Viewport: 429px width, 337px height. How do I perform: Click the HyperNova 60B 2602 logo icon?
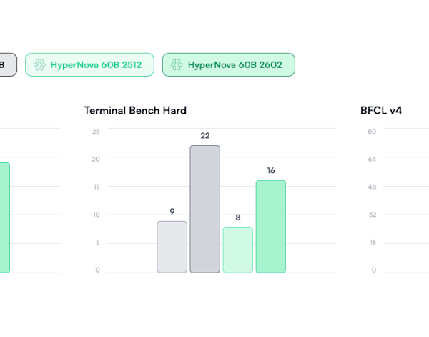click(x=177, y=65)
